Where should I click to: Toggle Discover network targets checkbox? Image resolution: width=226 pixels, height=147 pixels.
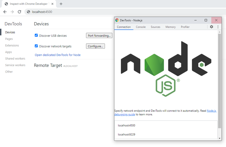pos(36,46)
